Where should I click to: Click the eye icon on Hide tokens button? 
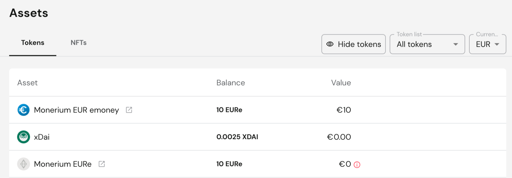pos(330,44)
